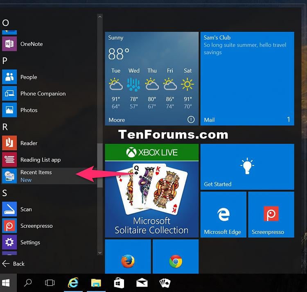Open the Mail icon on the taskbar
Screen dimensions: 307x292
click(142, 283)
